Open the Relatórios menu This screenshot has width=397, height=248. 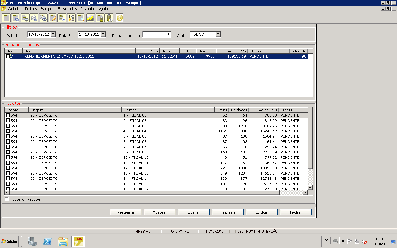coord(88,9)
